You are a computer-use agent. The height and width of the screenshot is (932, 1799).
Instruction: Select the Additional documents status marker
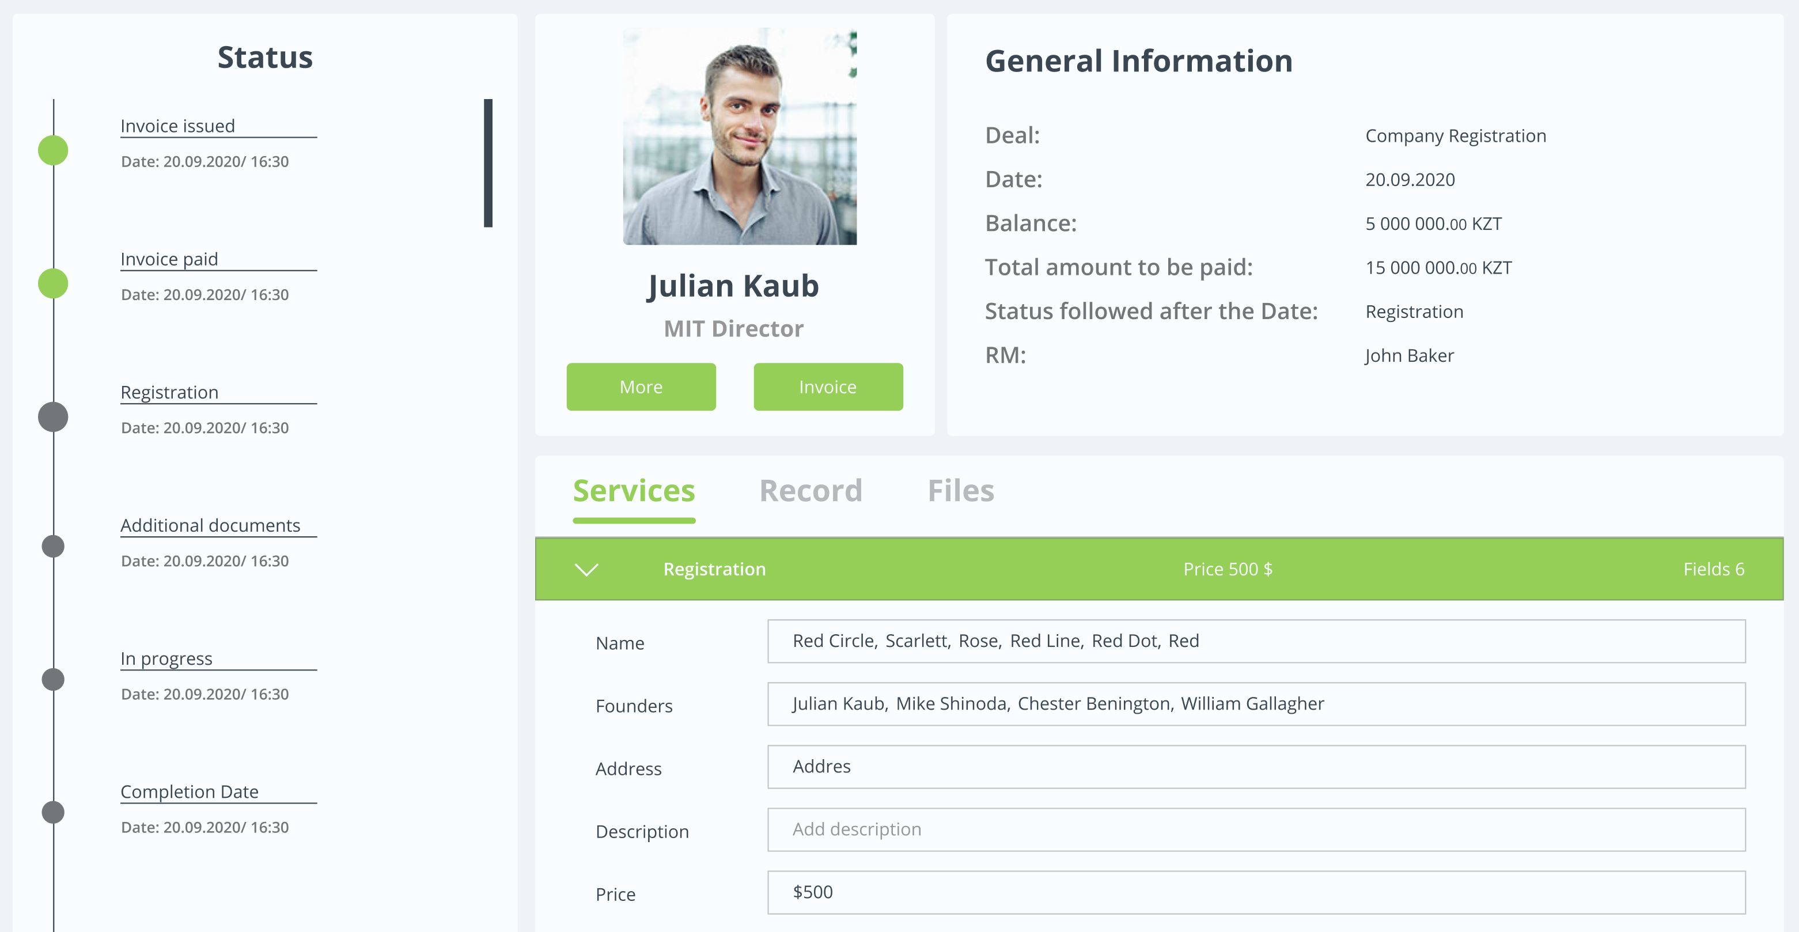(x=53, y=546)
